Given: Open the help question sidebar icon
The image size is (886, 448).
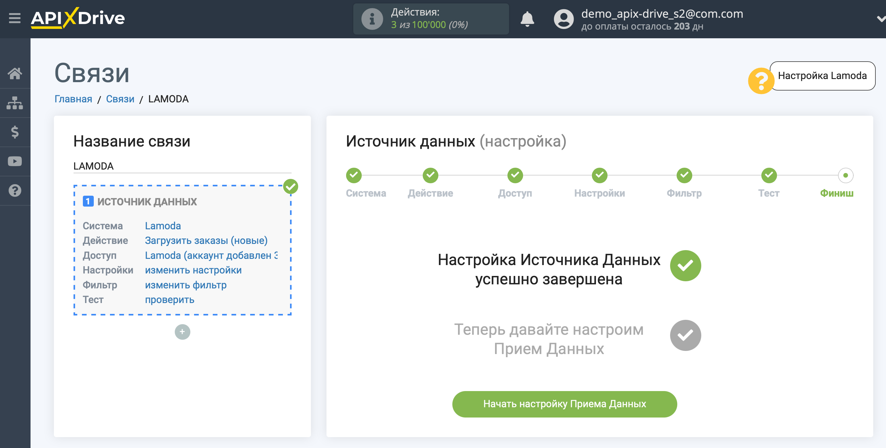Looking at the screenshot, I should point(15,190).
